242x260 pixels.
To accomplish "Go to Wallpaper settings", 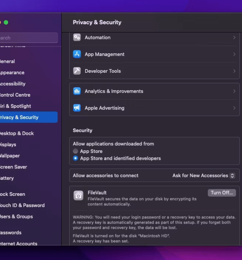I will coord(10,156).
